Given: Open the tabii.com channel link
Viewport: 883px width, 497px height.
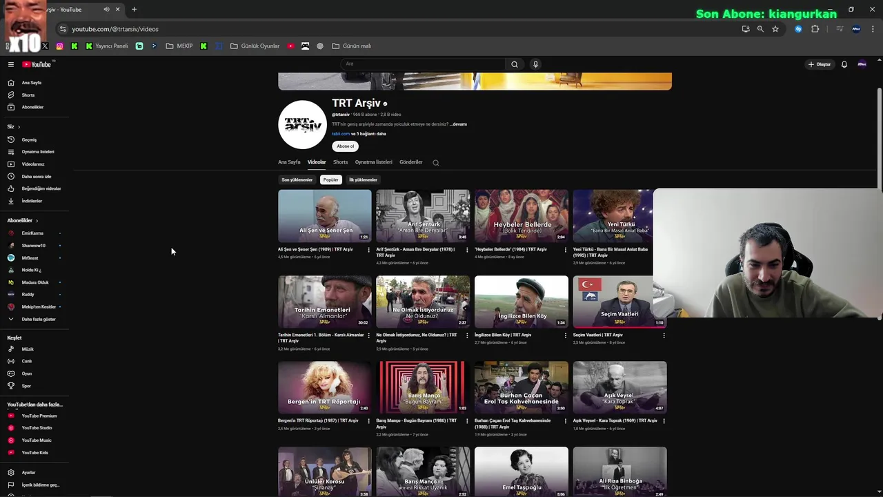Looking at the screenshot, I should tap(341, 134).
